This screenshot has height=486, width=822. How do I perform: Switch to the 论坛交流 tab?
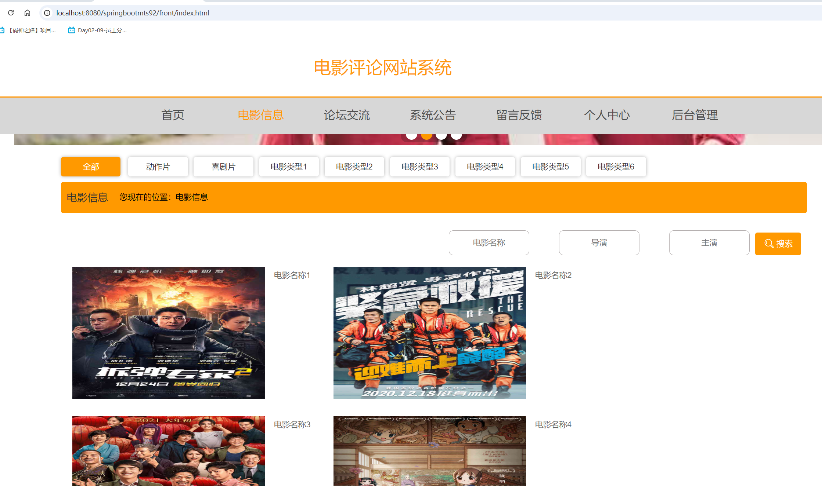346,115
